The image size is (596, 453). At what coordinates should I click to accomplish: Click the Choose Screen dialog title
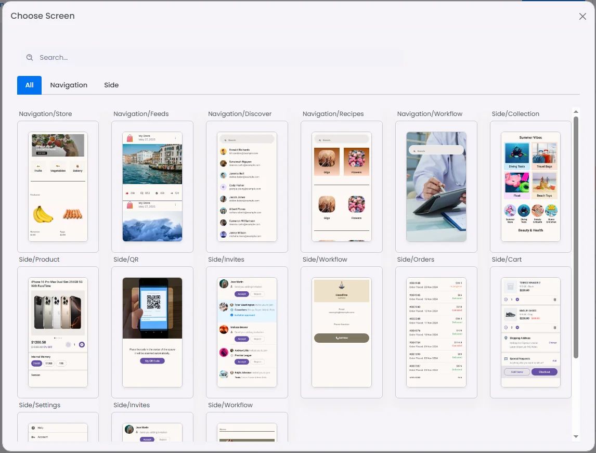point(43,16)
